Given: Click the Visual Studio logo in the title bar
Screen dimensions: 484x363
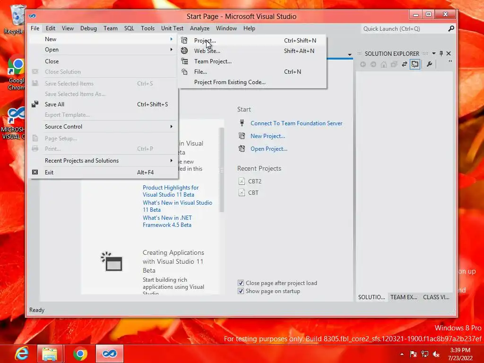Looking at the screenshot, I should tap(32, 16).
